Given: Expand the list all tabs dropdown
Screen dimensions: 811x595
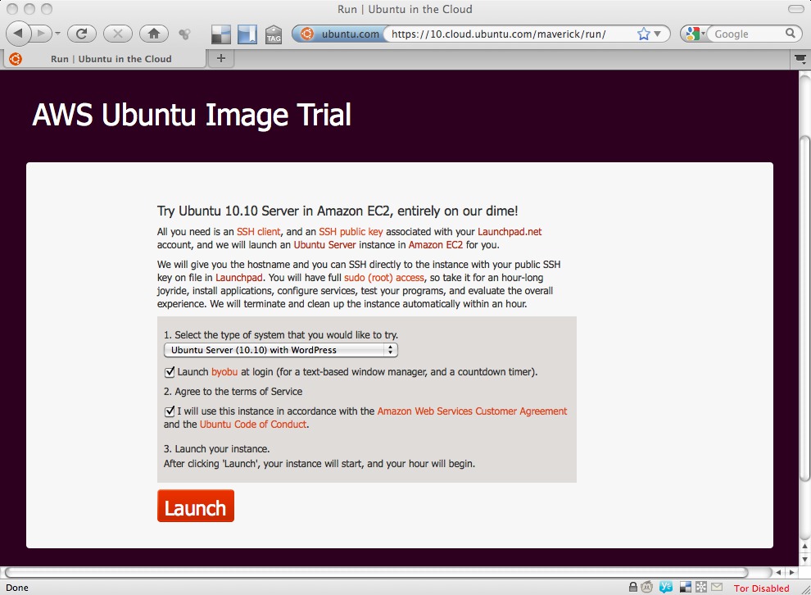Looking at the screenshot, I should pos(800,59).
